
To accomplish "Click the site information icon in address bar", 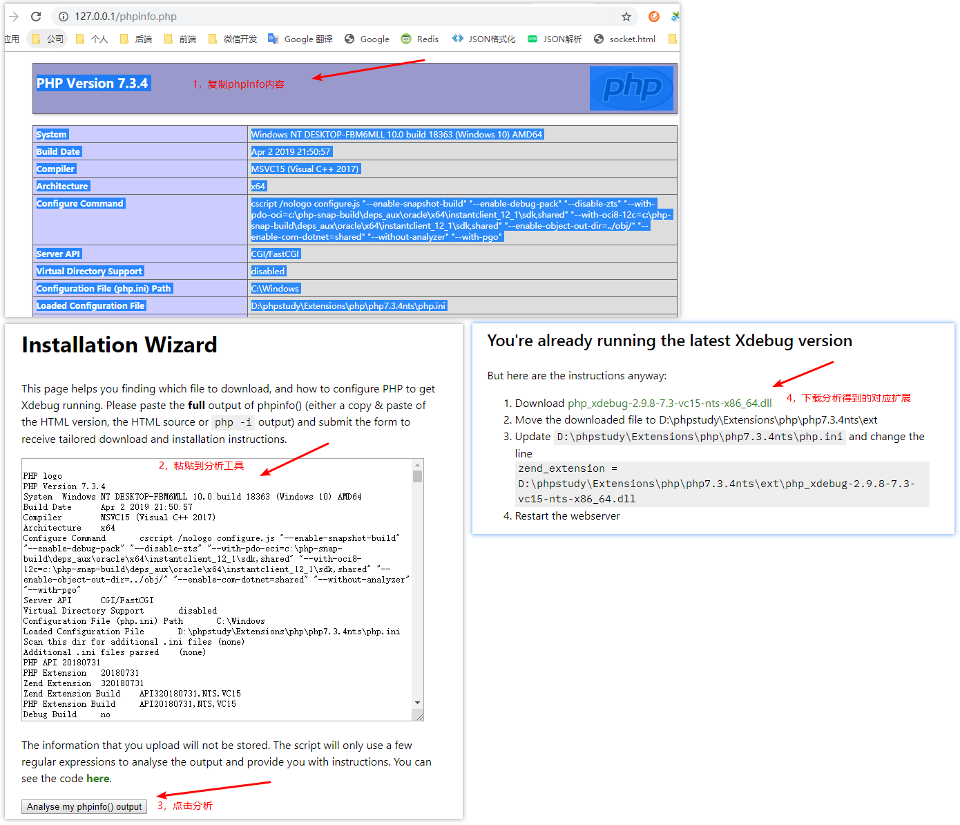I will [x=63, y=17].
